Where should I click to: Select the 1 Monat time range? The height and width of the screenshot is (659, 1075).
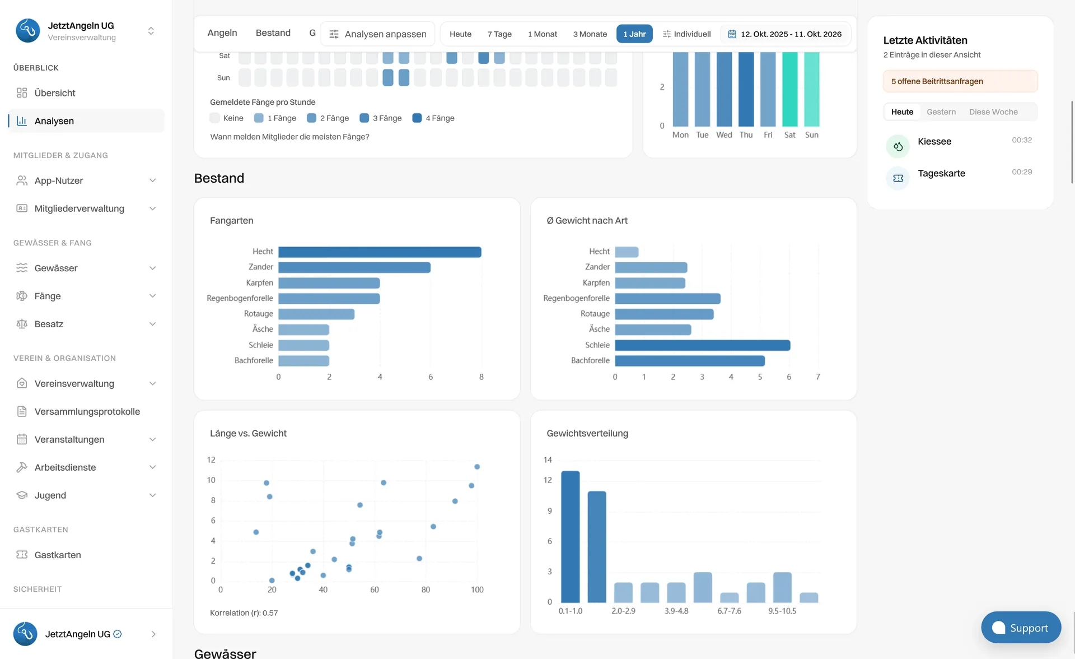point(543,34)
